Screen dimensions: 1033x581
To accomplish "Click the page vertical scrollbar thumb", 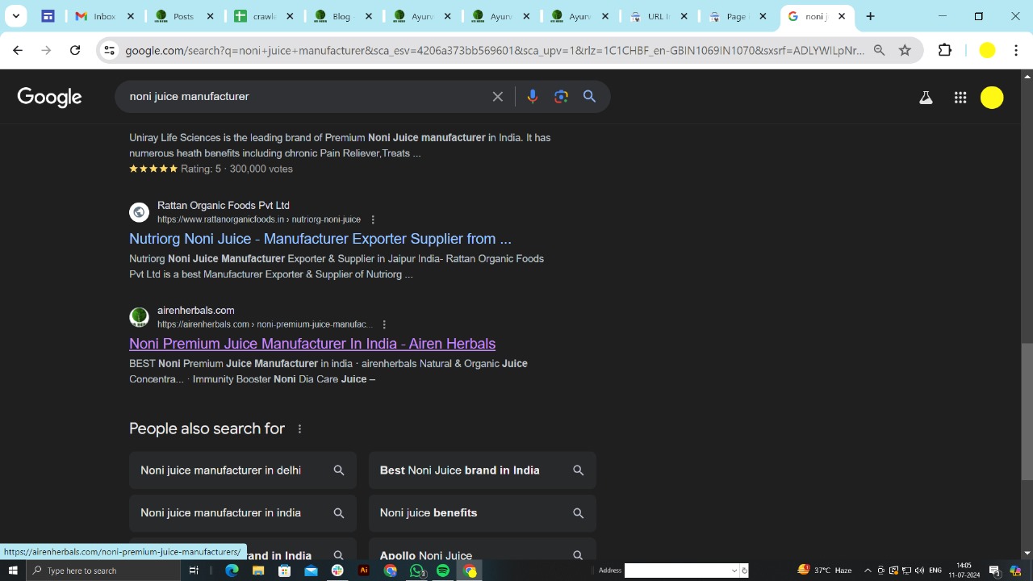I will tap(1027, 412).
